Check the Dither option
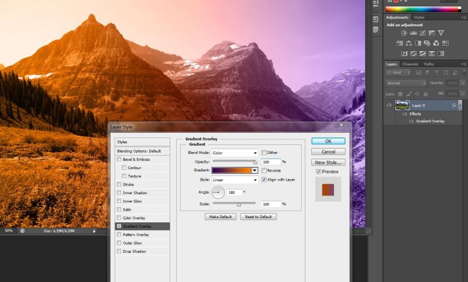Image resolution: width=468 pixels, height=282 pixels. click(x=264, y=153)
